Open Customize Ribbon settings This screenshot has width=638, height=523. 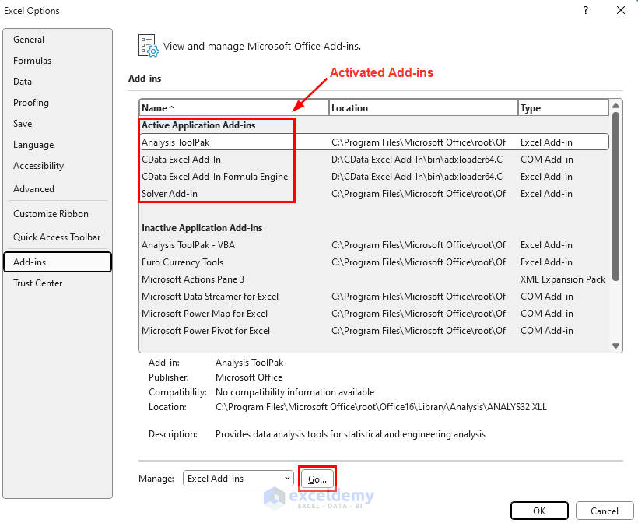(x=58, y=214)
